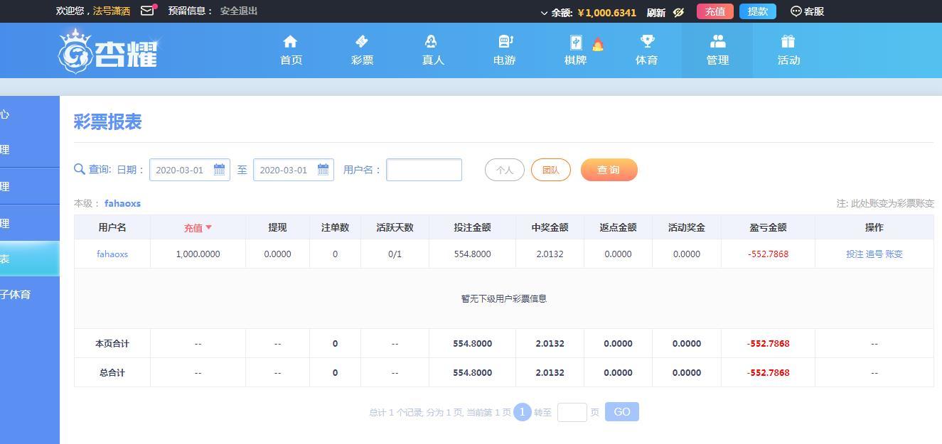Click the 追号 action link
The width and height of the screenshot is (942, 444).
pyautogui.click(x=874, y=254)
